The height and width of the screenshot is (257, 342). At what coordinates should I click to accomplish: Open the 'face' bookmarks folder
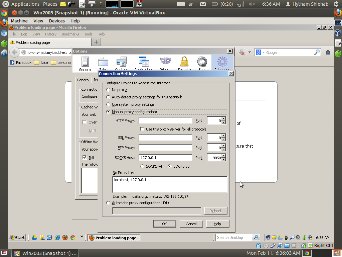coord(41,63)
